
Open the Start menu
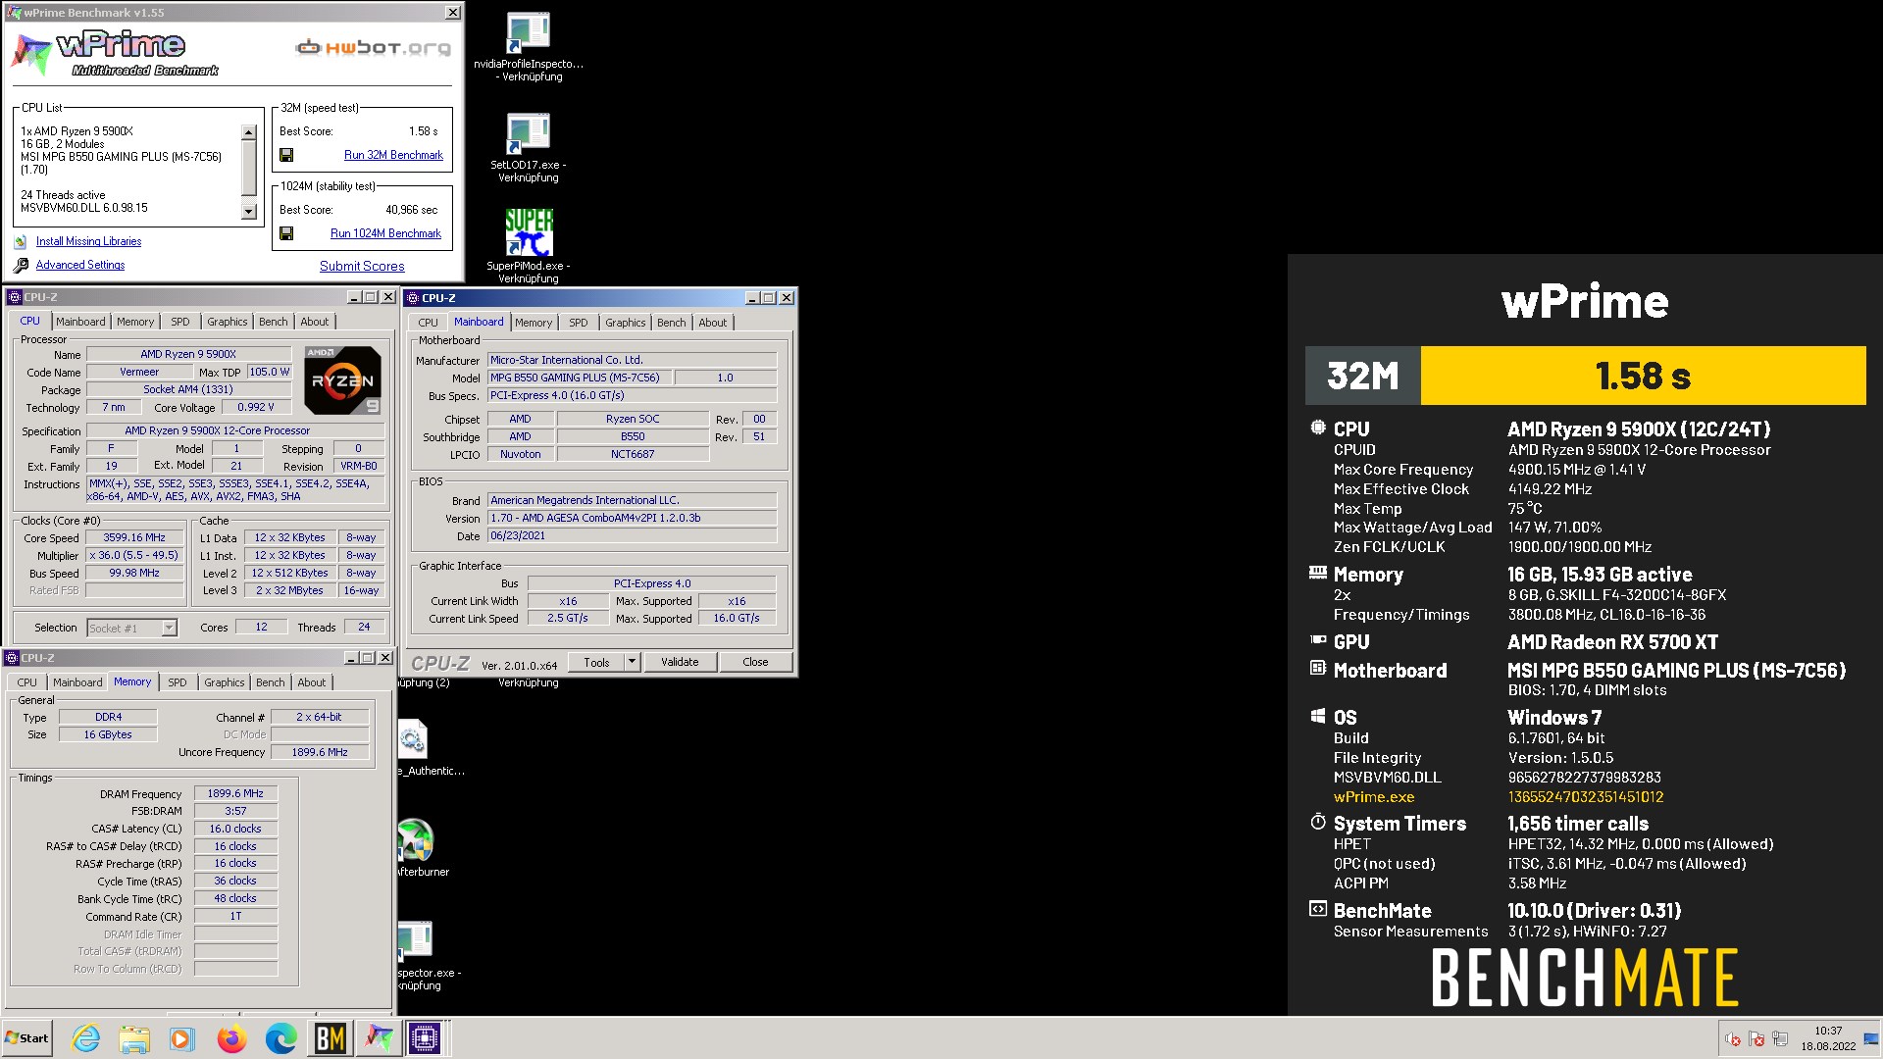(x=27, y=1038)
